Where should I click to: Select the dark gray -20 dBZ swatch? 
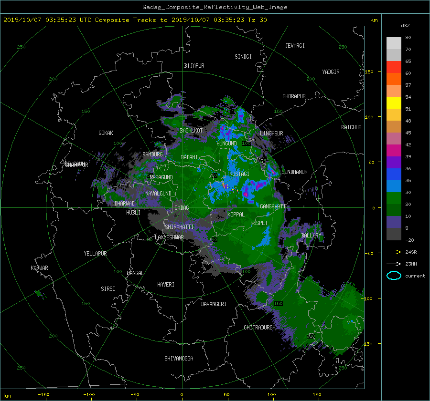click(394, 234)
